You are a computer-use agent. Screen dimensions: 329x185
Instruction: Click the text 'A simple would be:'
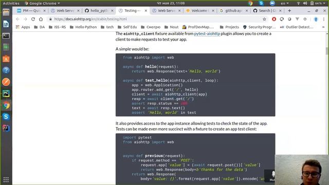point(132,49)
